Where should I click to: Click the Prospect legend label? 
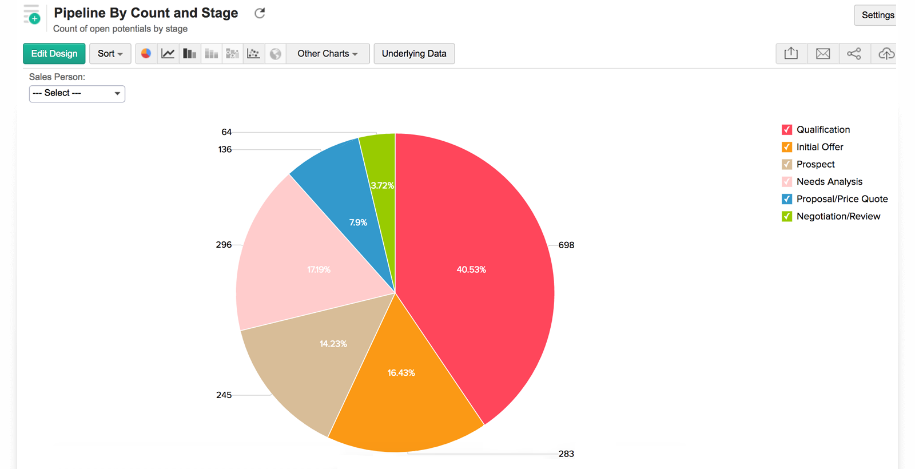(x=815, y=164)
